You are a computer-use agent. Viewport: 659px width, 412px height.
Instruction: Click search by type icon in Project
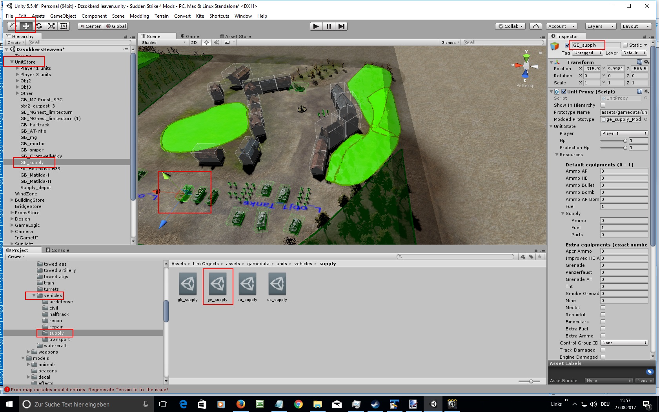click(522, 257)
